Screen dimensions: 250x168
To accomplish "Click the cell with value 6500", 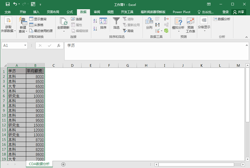I will pyautogui.click(x=35, y=86).
